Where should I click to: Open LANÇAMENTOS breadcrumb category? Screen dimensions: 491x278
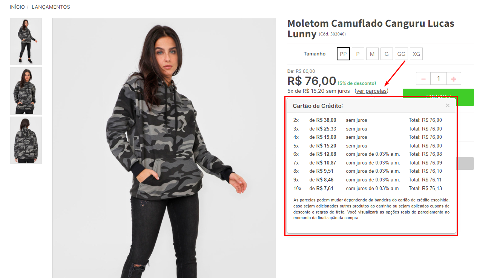51,7
